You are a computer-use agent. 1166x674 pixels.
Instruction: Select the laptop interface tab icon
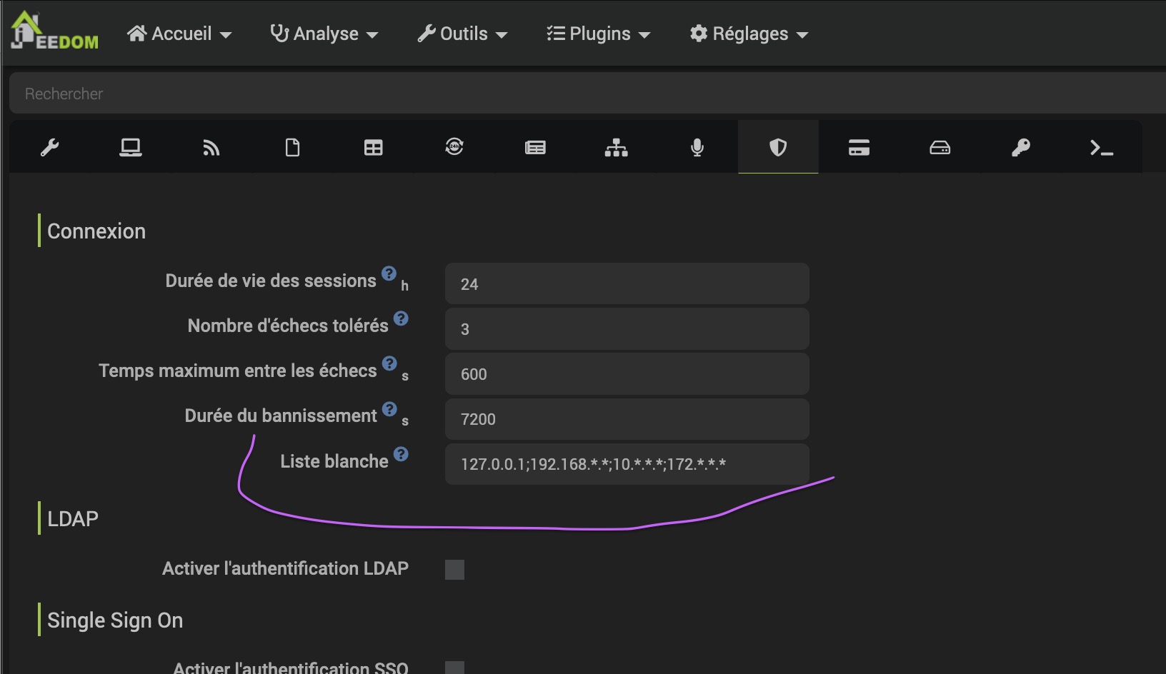click(130, 148)
